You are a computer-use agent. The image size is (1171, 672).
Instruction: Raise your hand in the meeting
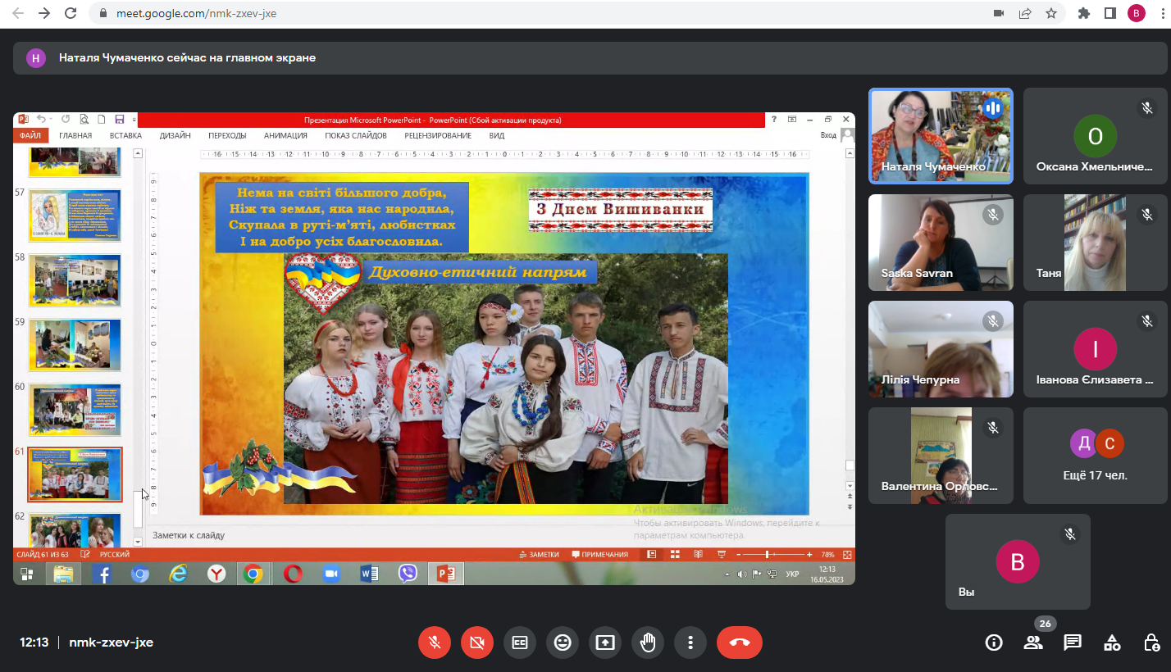[648, 642]
